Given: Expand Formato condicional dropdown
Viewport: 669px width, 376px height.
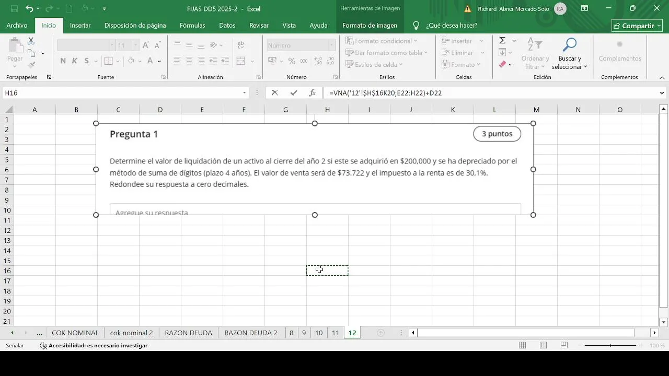Looking at the screenshot, I should coord(416,41).
